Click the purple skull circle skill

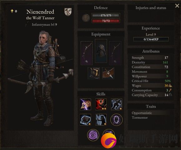(116, 120)
